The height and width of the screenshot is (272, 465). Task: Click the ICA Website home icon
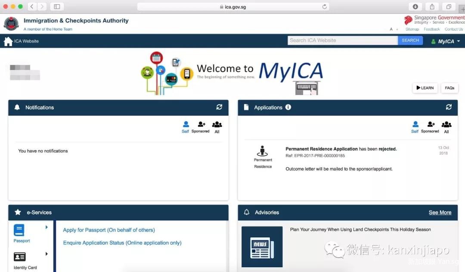click(x=8, y=41)
